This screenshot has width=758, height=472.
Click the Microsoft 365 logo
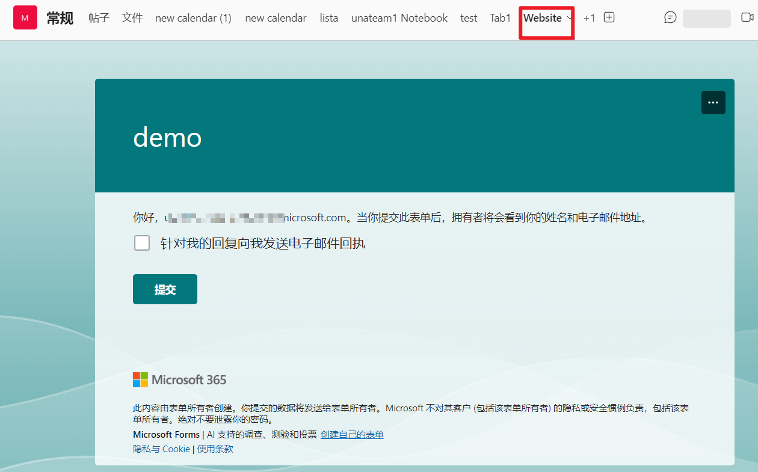point(179,379)
